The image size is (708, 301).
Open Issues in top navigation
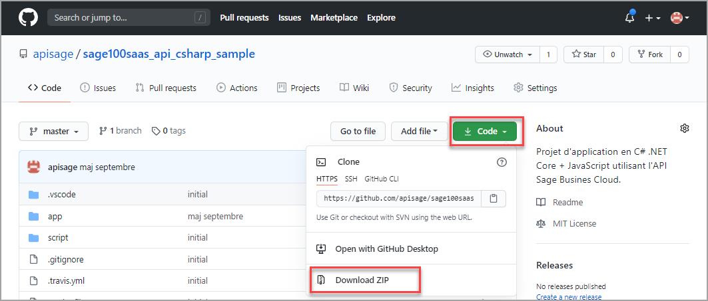pos(290,17)
